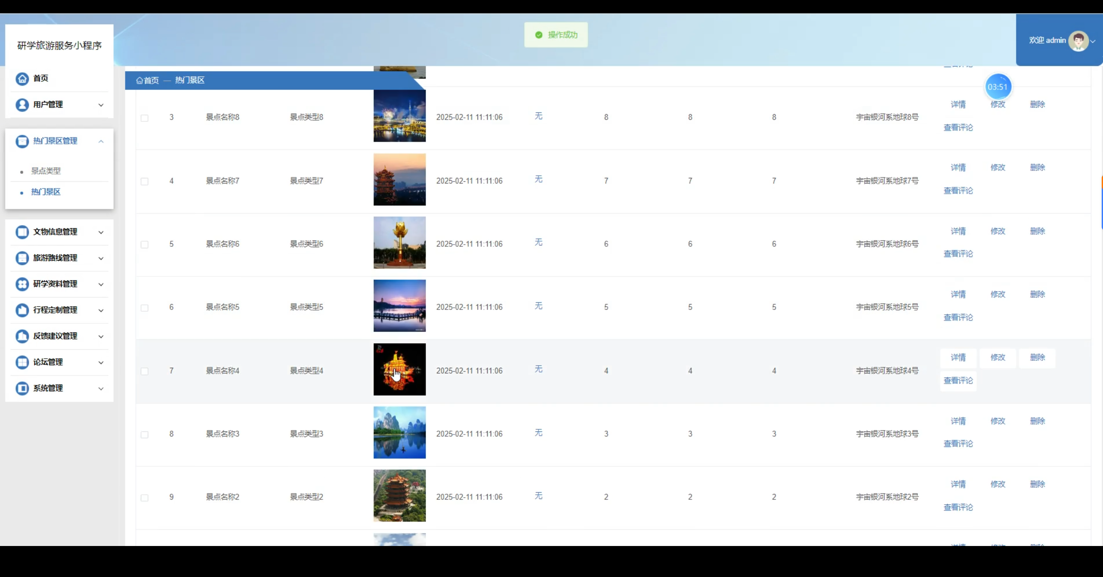Click the home icon beside 首页 in the sidebar
The image size is (1103, 577).
(22, 78)
